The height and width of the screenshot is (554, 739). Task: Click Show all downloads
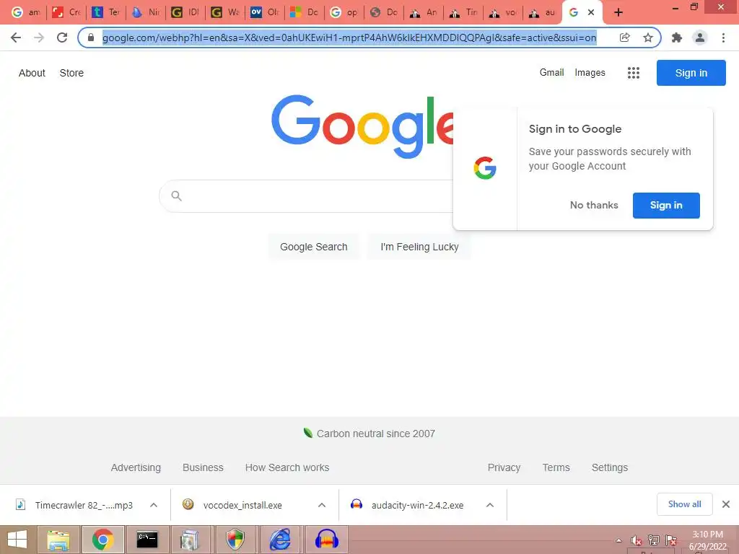point(684,504)
